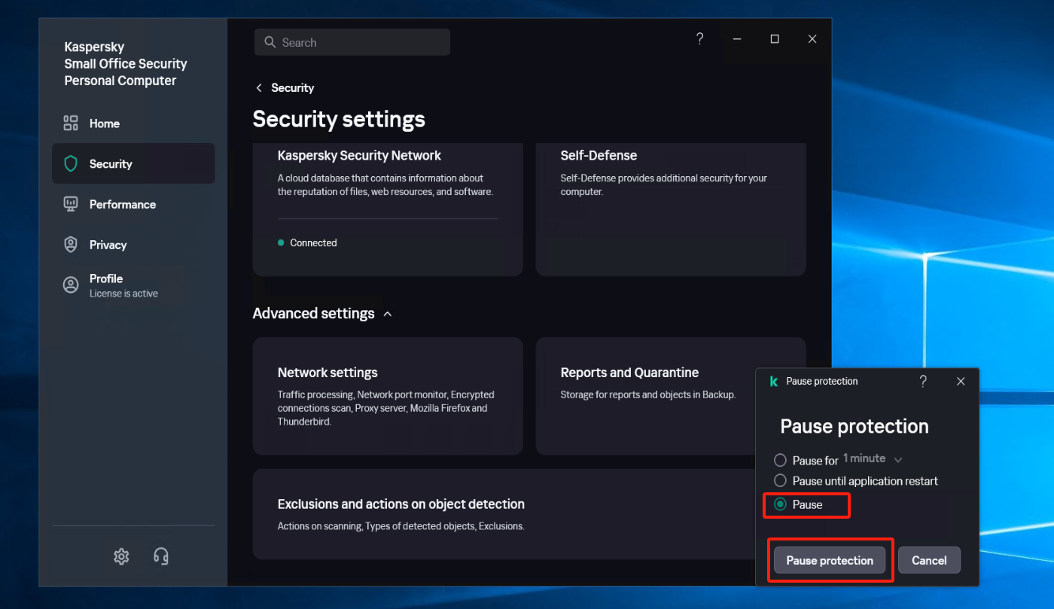Go to Privacy section

(x=133, y=245)
